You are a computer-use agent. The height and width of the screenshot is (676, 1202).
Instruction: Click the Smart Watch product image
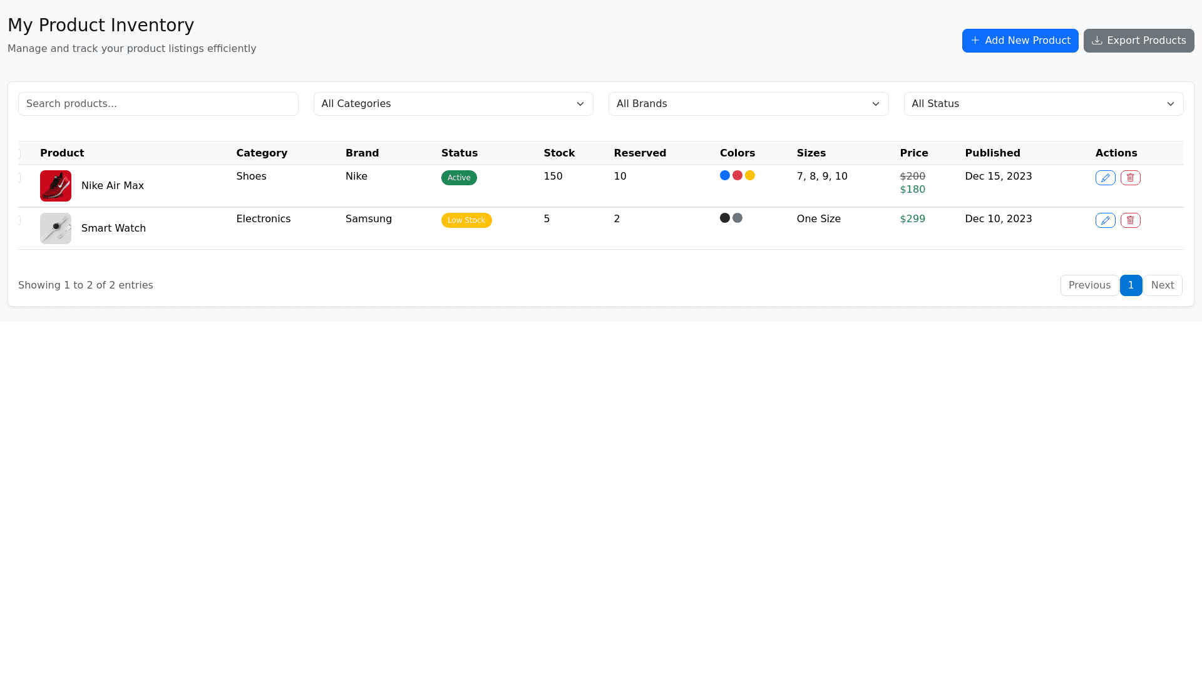(x=56, y=228)
